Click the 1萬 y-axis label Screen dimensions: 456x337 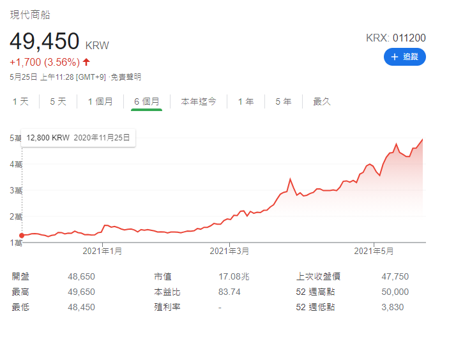(x=16, y=243)
